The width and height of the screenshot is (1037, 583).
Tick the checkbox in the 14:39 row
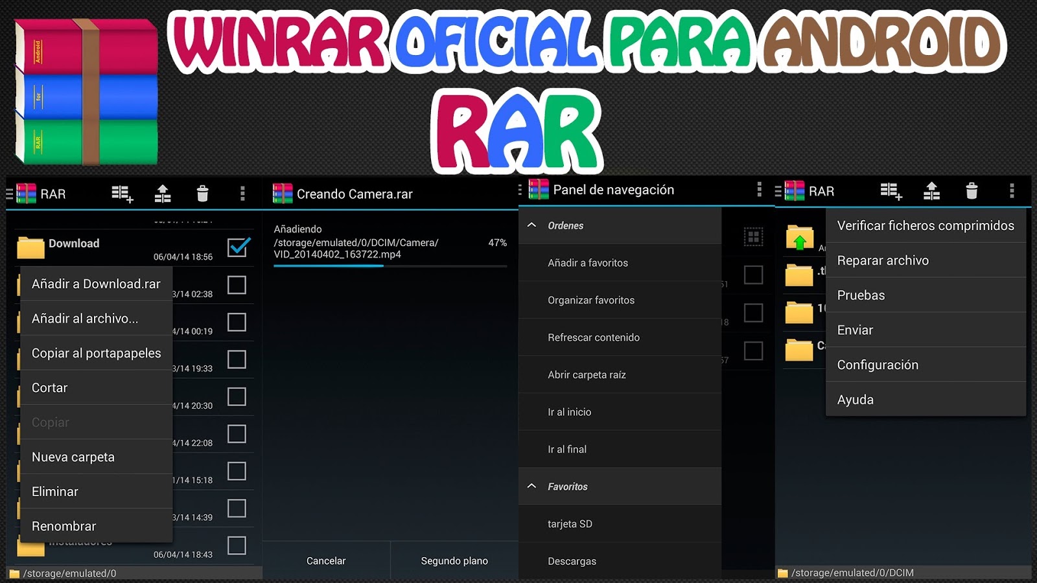tap(237, 509)
